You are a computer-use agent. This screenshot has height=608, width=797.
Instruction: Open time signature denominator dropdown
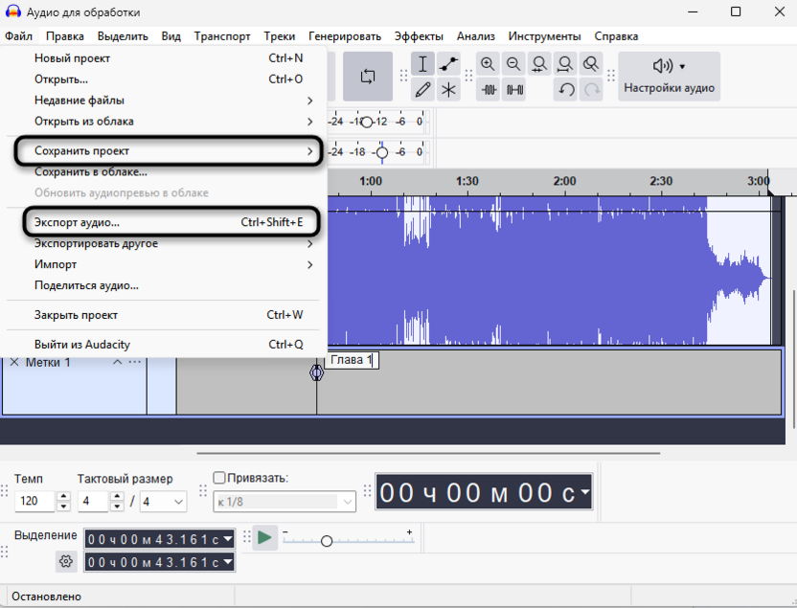(x=178, y=502)
